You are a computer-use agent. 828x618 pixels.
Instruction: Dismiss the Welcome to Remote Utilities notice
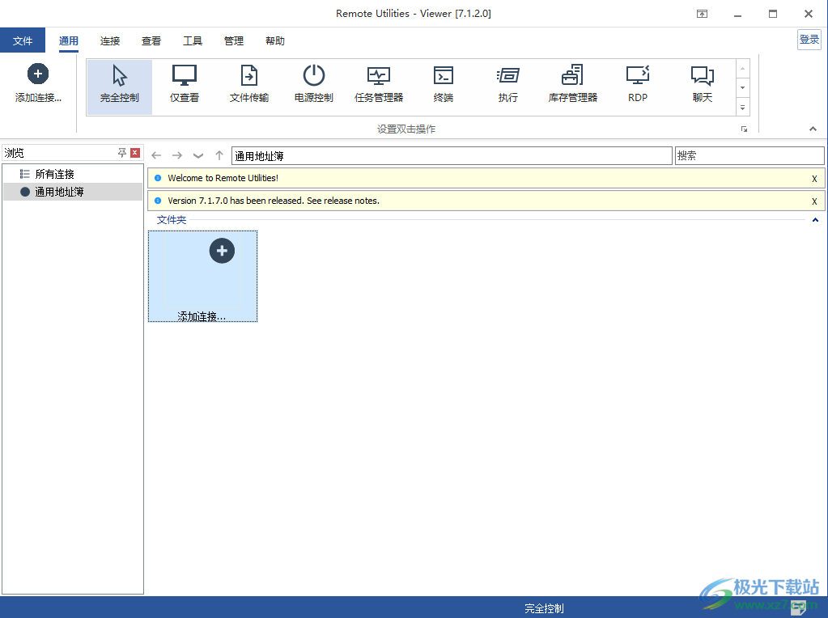click(x=814, y=179)
